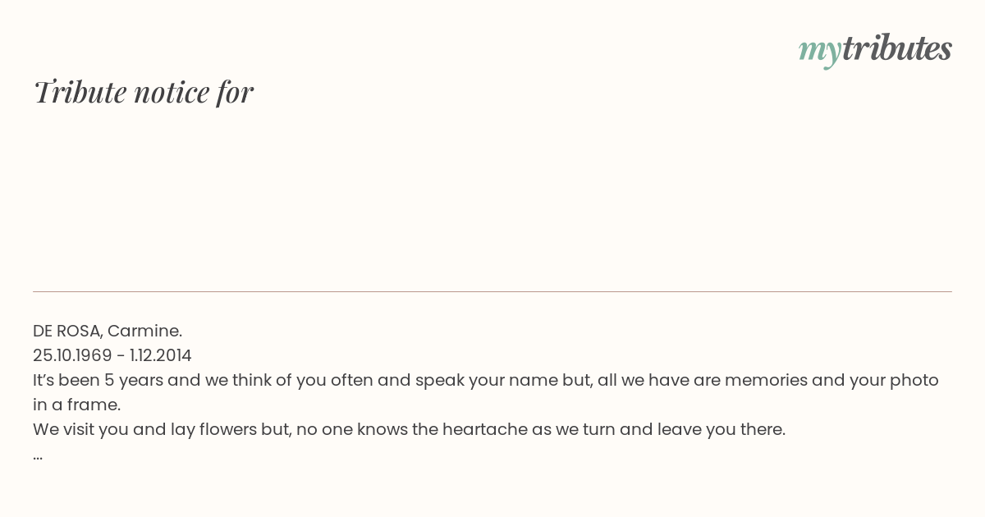Click the name DE ROSA, Carmine.
985x517 pixels.
coord(108,331)
